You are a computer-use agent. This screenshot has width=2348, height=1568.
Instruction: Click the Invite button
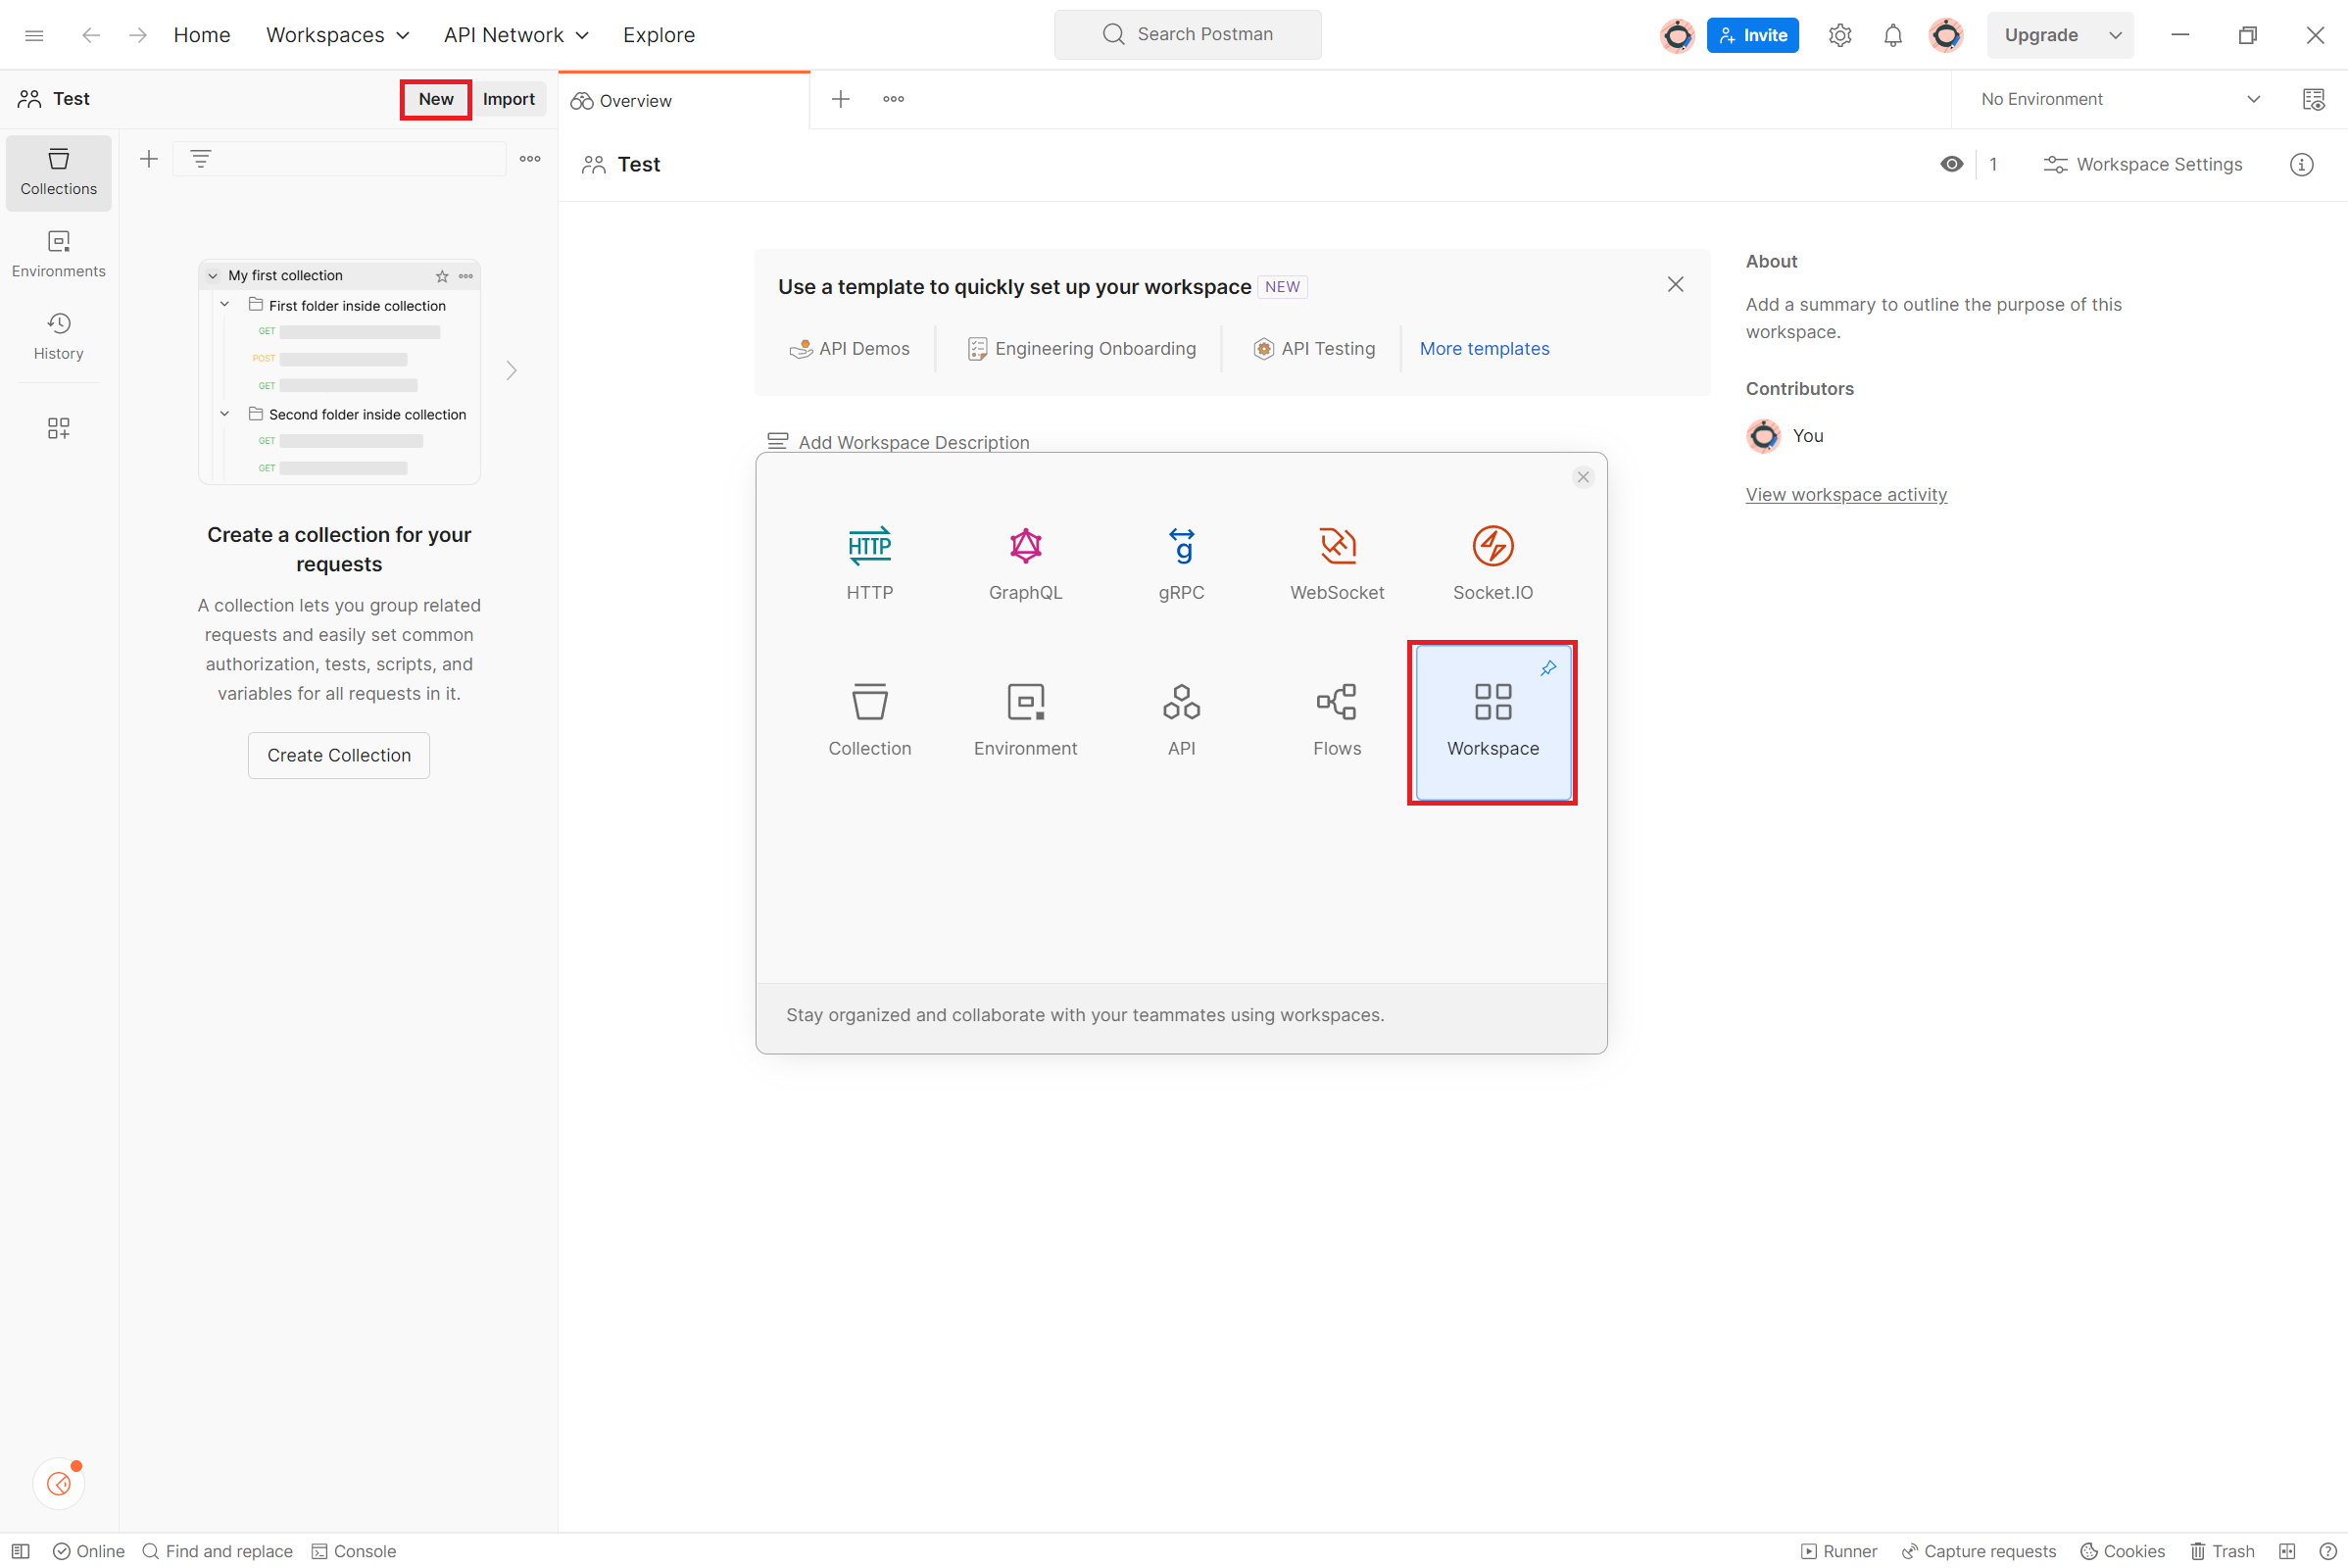coord(1752,35)
